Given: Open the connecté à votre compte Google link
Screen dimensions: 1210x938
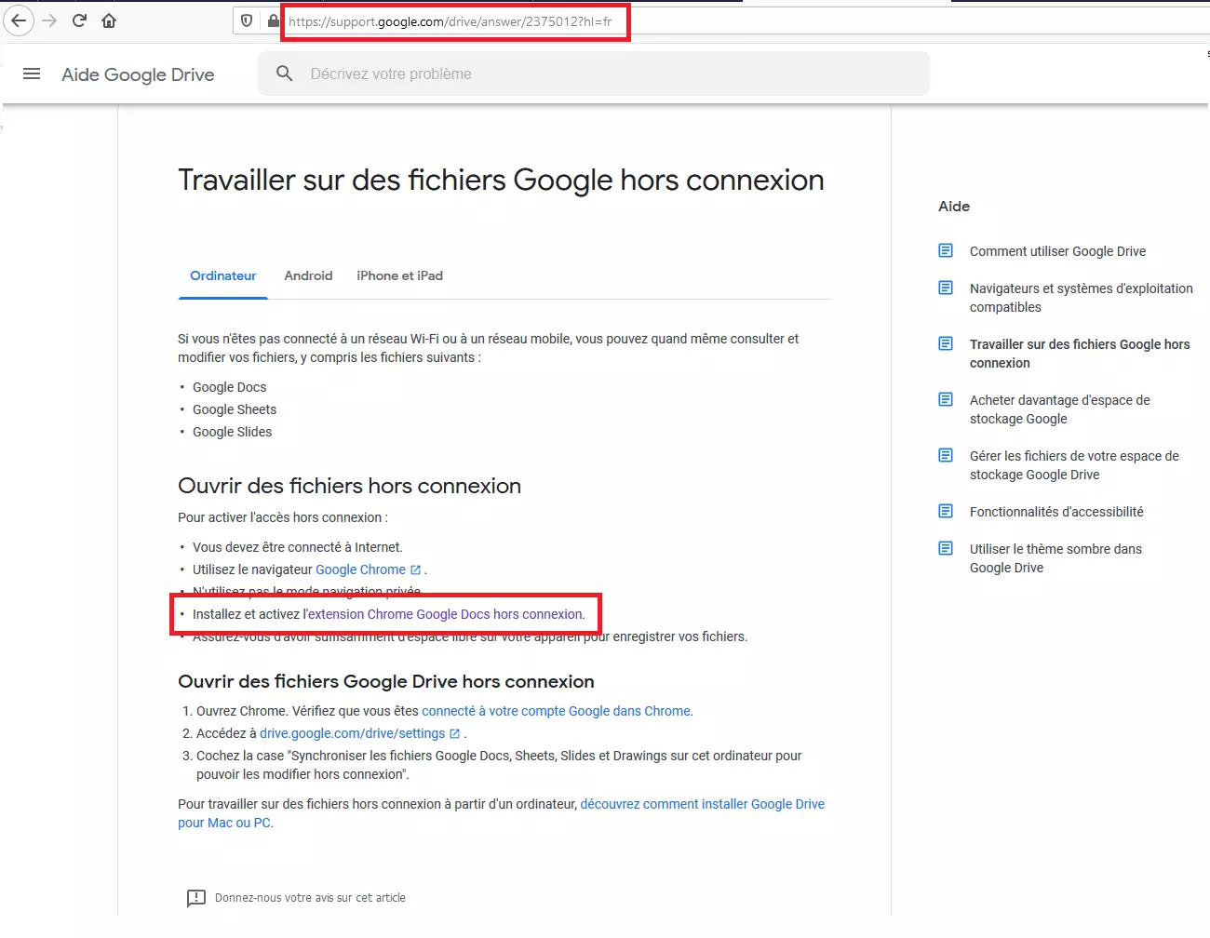Looking at the screenshot, I should click(557, 711).
